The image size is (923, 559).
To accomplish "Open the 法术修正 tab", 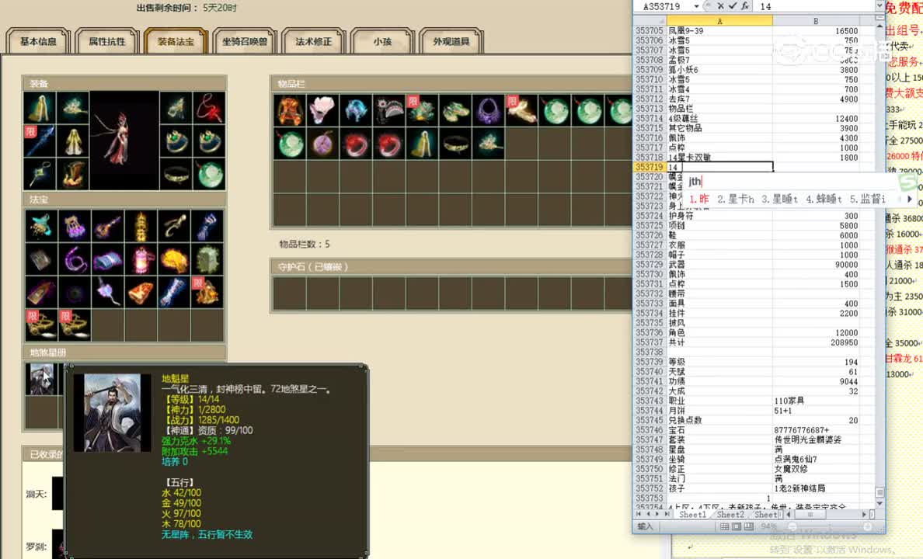I will click(314, 41).
